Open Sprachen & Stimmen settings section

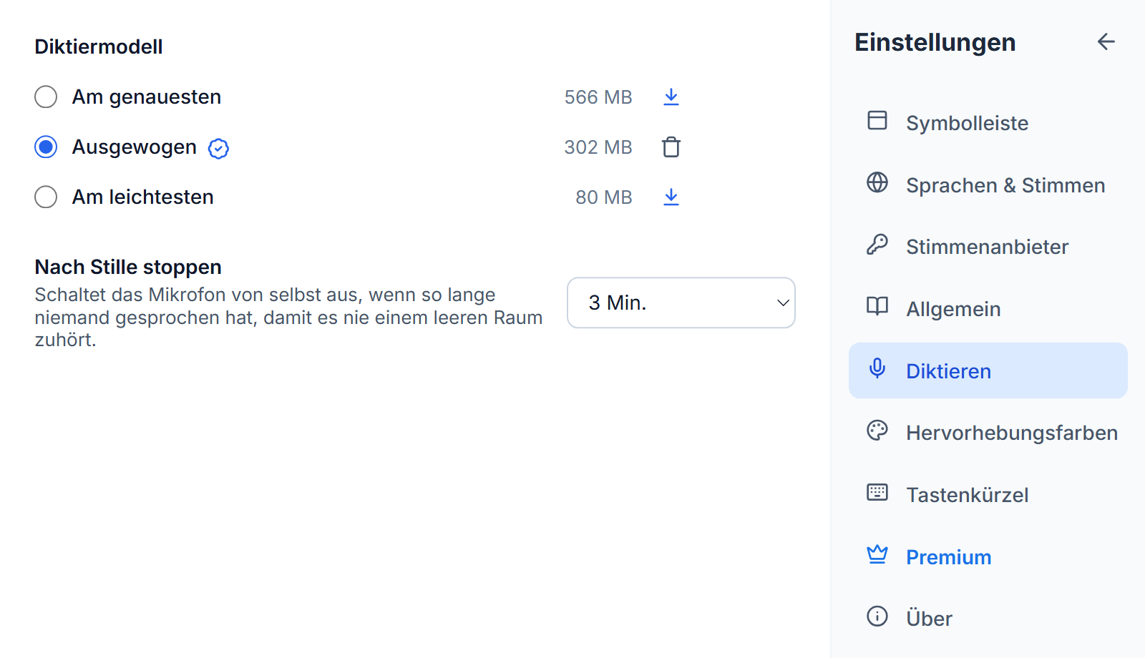(988, 185)
